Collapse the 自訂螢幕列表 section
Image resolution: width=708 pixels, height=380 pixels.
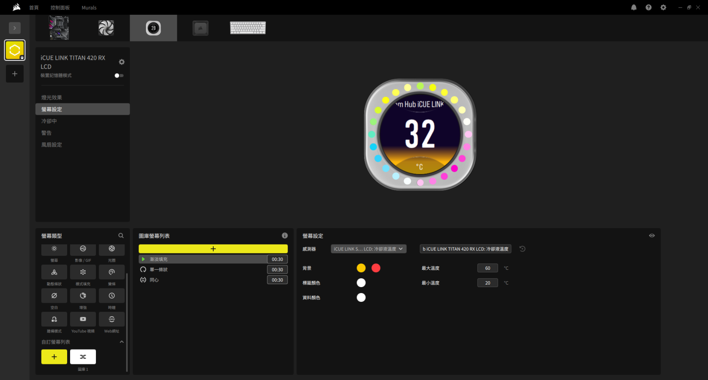(122, 342)
